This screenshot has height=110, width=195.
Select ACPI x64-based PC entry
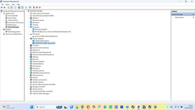tap(41, 29)
